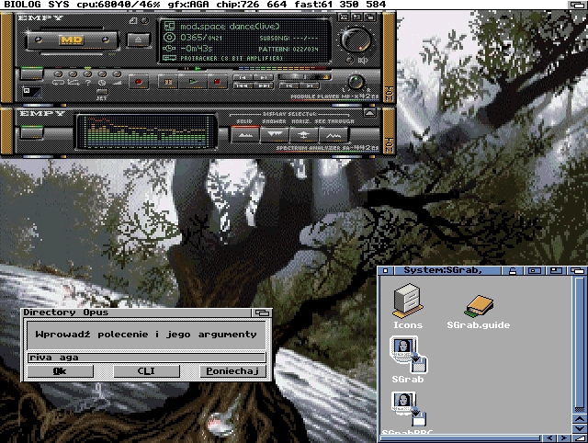Click the depth gadget on Directory Opus dialog
Screen dimensions: 588x443
pos(262,312)
